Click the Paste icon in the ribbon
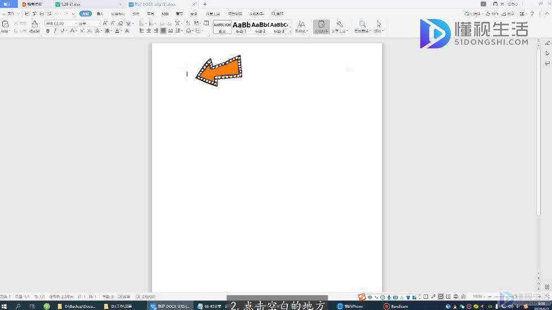Image resolution: width=552 pixels, height=310 pixels. [5, 24]
